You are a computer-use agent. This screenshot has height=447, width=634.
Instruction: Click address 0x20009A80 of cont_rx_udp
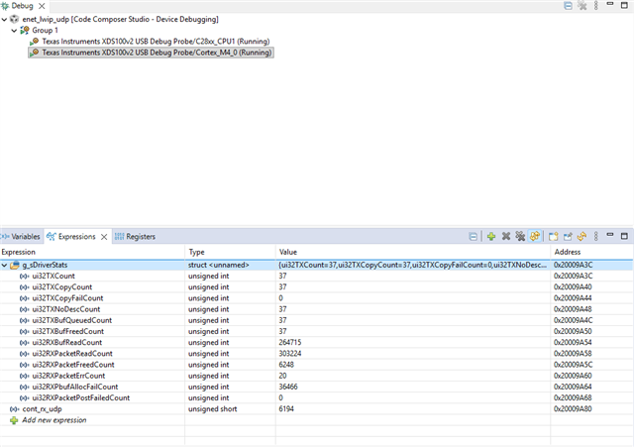(x=573, y=409)
